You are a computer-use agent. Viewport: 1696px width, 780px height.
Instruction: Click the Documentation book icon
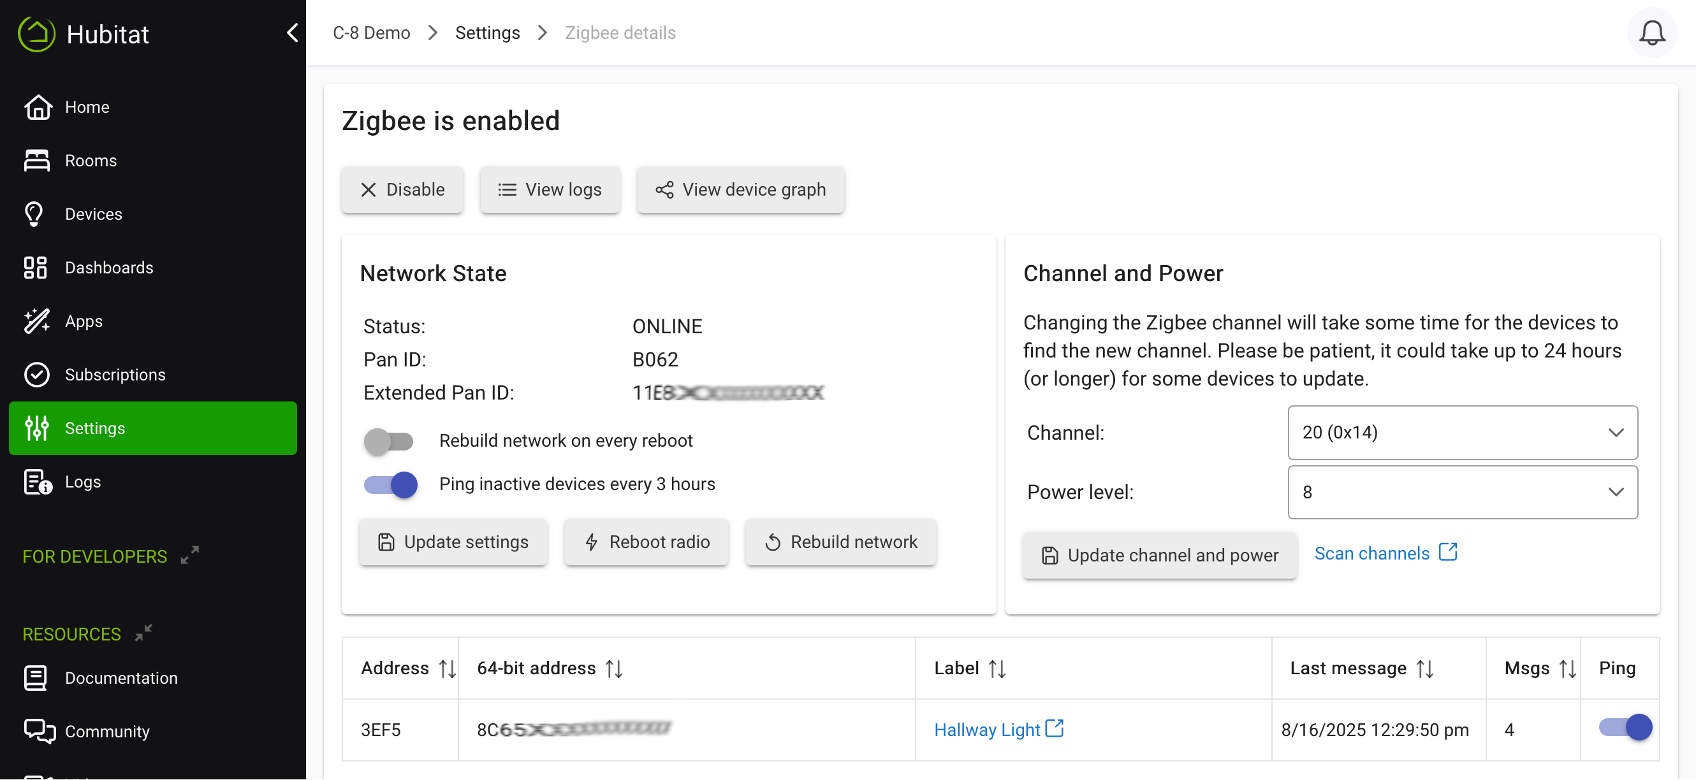point(36,678)
